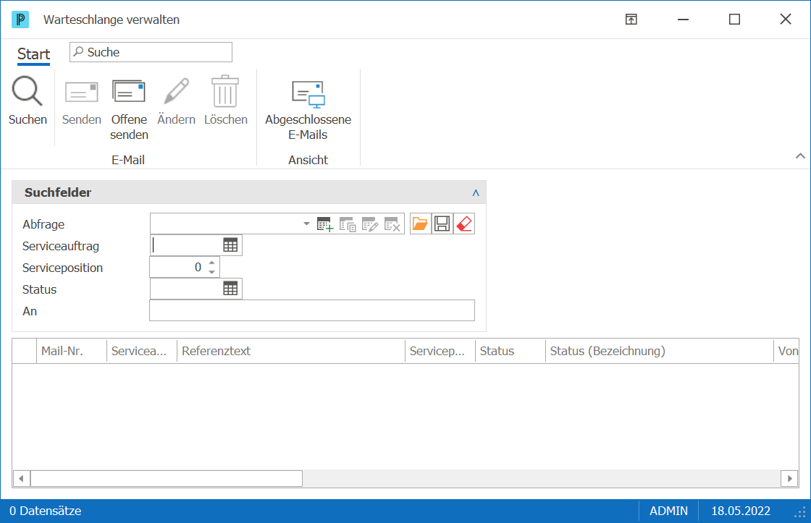Click the "0 Datensätze" status text
The image size is (811, 523).
[46, 511]
